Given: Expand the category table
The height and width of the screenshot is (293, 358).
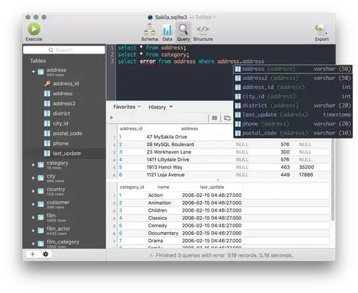Looking at the screenshot, I should [33, 165].
